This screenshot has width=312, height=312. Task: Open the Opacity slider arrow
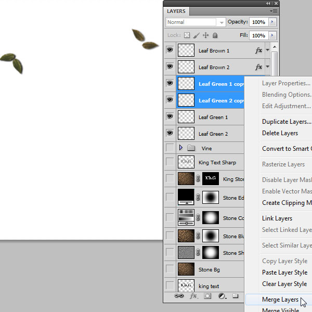tap(272, 22)
